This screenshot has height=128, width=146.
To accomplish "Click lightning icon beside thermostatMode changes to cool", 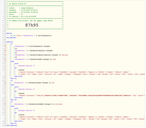I will click(x=5, y=59).
